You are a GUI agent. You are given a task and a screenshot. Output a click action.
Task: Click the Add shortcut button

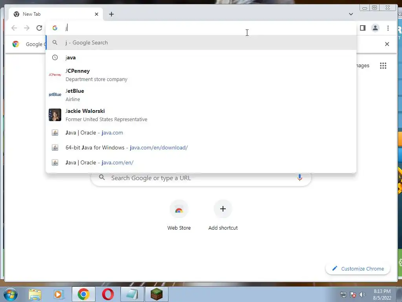[223, 215]
